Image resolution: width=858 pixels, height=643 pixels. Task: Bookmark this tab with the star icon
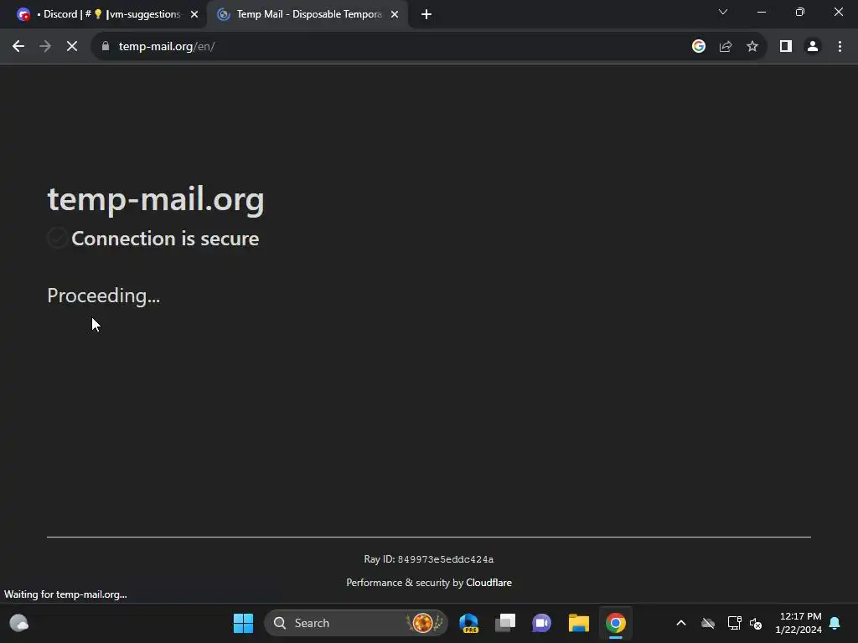pyautogui.click(x=752, y=47)
